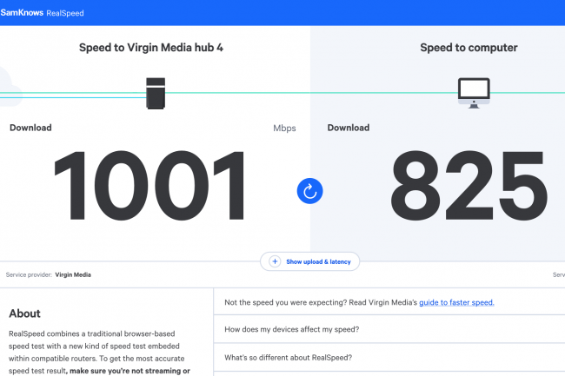Click the Mbps unit label
565x376 pixels.
click(284, 129)
